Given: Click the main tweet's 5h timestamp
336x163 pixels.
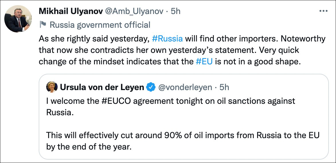Looking at the screenshot, I should click(175, 11).
